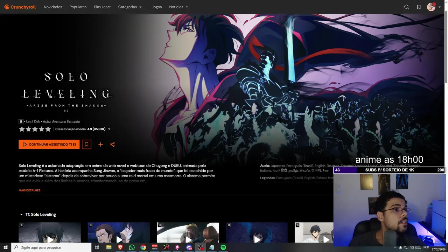Expand the account menu arrow beside avatar

(x=440, y=7)
